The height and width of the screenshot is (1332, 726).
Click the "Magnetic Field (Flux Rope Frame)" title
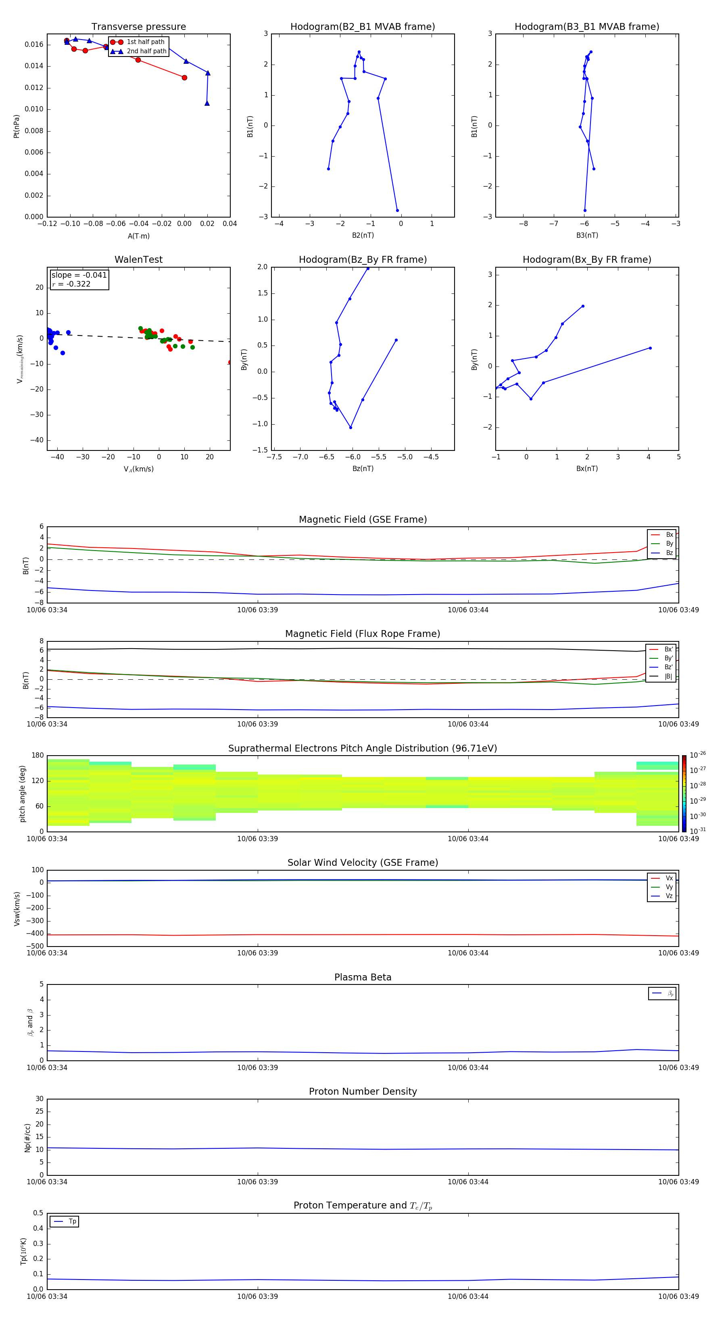coord(363,634)
